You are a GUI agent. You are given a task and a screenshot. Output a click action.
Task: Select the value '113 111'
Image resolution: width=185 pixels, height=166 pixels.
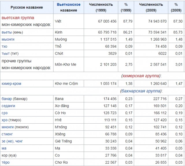(110, 120)
